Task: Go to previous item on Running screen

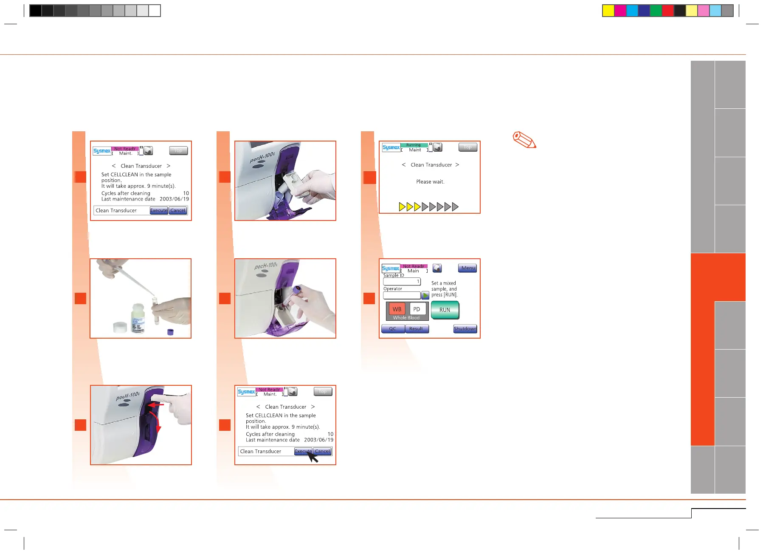Action: tap(404, 165)
